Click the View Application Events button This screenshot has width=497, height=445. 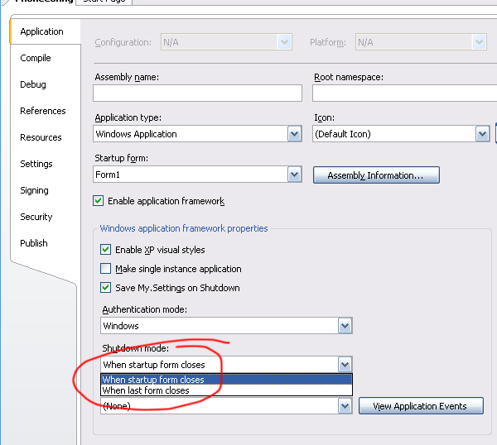coord(421,406)
